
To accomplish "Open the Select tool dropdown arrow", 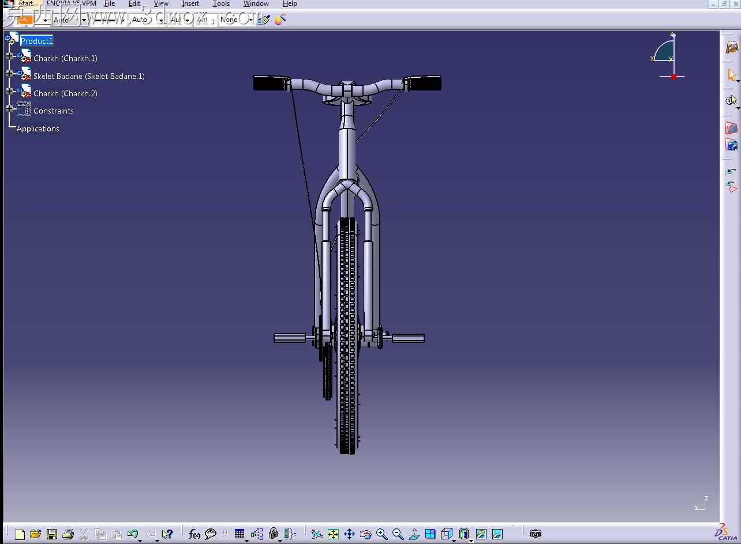I will tap(738, 81).
